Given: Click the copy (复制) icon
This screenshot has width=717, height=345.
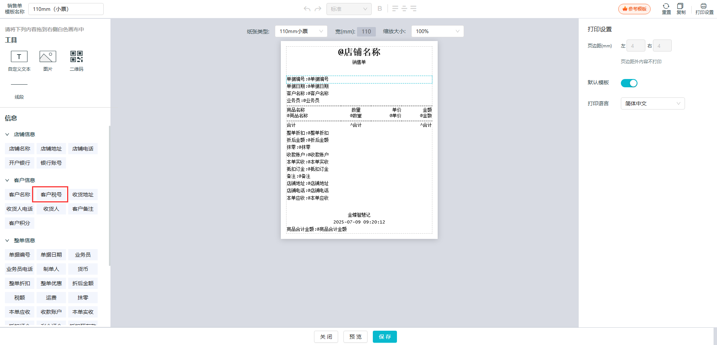Looking at the screenshot, I should [681, 9].
